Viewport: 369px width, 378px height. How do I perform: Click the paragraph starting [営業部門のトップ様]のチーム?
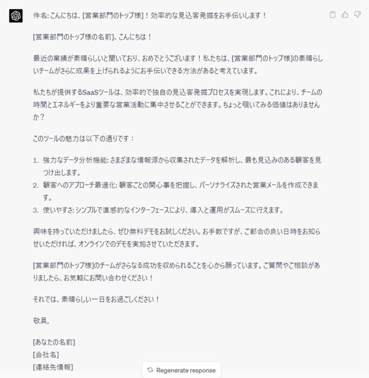pyautogui.click(x=176, y=272)
